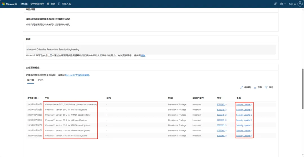Open article 5033369 for Windows 11 21H2 x64

pos(222,136)
